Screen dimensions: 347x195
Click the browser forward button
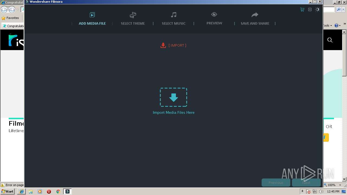point(12,10)
